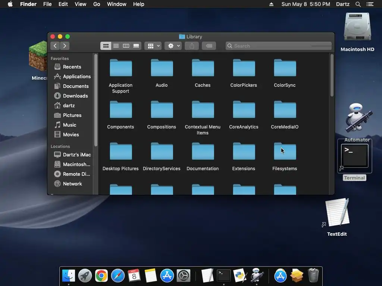Screen dimensions: 382x286
Task: Open the Window menu
Action: pos(117,4)
